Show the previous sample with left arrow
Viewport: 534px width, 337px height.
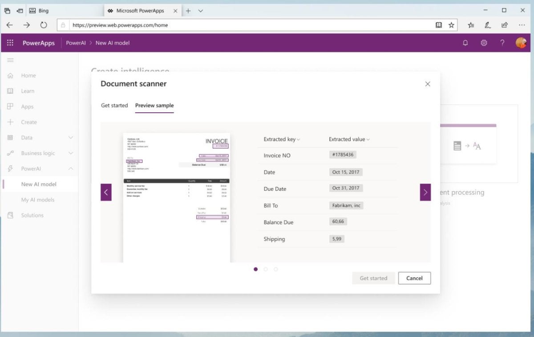pos(106,192)
